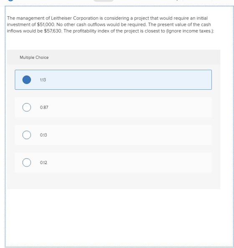Click the "$57,630" value in the question
Viewport: 234px width, 248px height.
tap(53, 31)
